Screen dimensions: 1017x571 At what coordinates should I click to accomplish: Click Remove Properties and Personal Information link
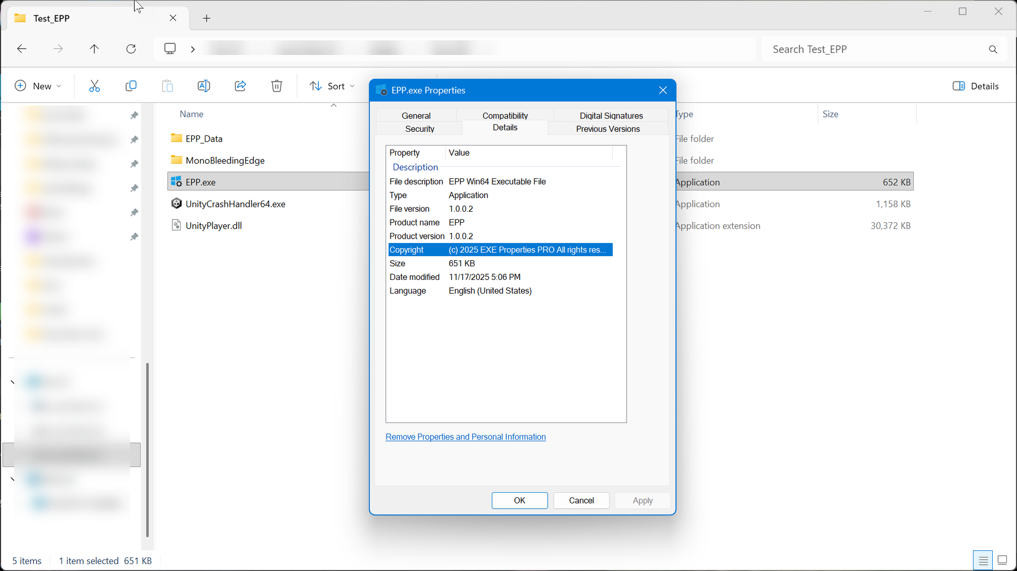[x=465, y=437]
